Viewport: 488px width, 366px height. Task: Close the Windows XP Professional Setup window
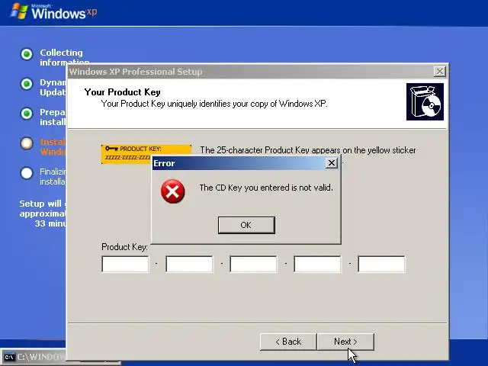[439, 72]
